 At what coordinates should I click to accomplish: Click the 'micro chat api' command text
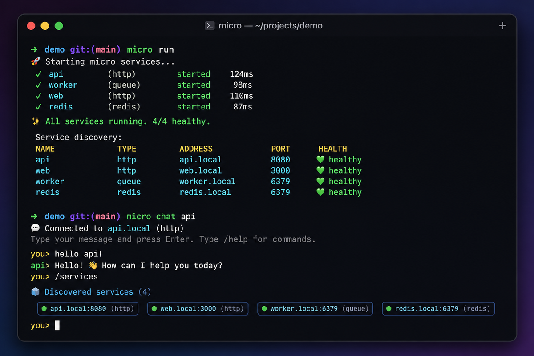[161, 217]
